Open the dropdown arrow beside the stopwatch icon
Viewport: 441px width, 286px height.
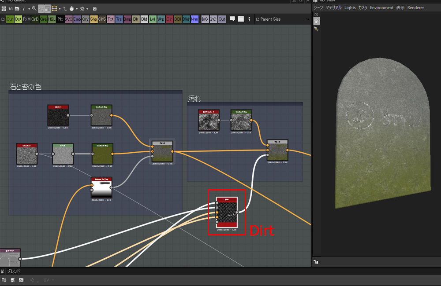[77, 9]
